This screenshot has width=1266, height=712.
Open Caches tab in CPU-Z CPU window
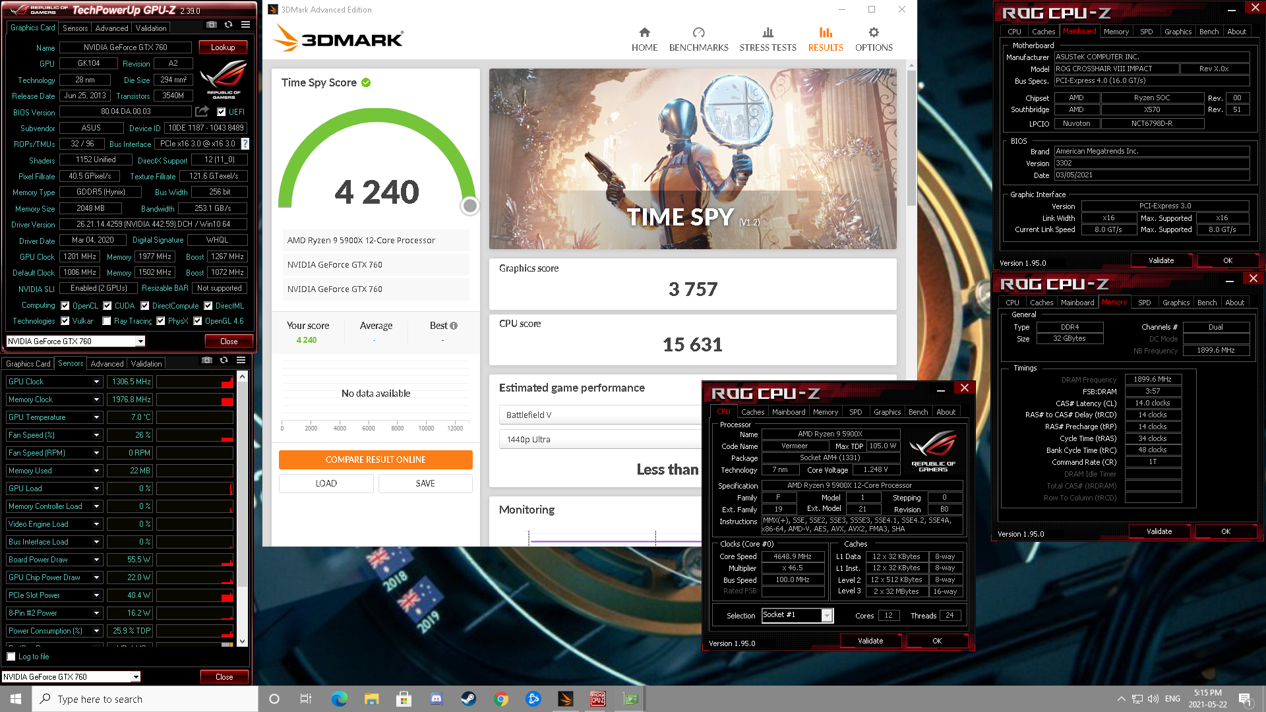752,412
